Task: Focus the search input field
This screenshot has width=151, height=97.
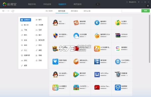Action: 132,11
